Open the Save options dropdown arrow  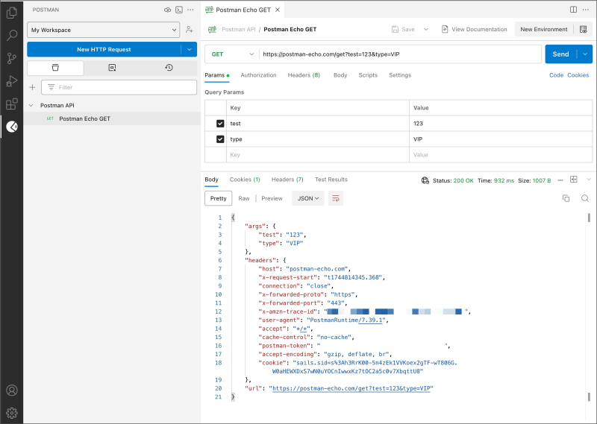point(425,29)
